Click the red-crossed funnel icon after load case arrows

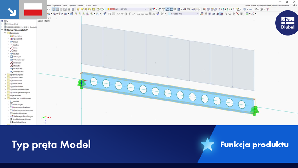coord(154,9)
